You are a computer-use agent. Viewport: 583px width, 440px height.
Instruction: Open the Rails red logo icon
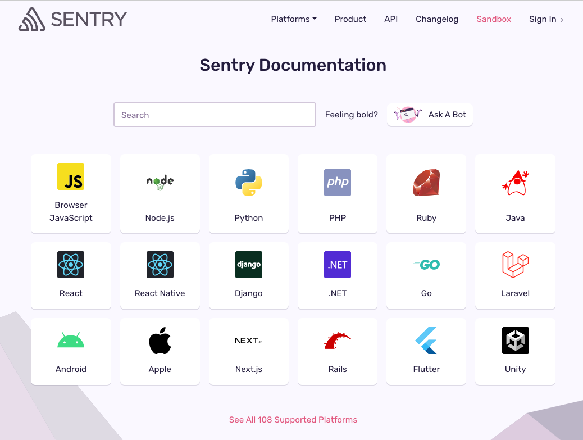[x=338, y=341]
